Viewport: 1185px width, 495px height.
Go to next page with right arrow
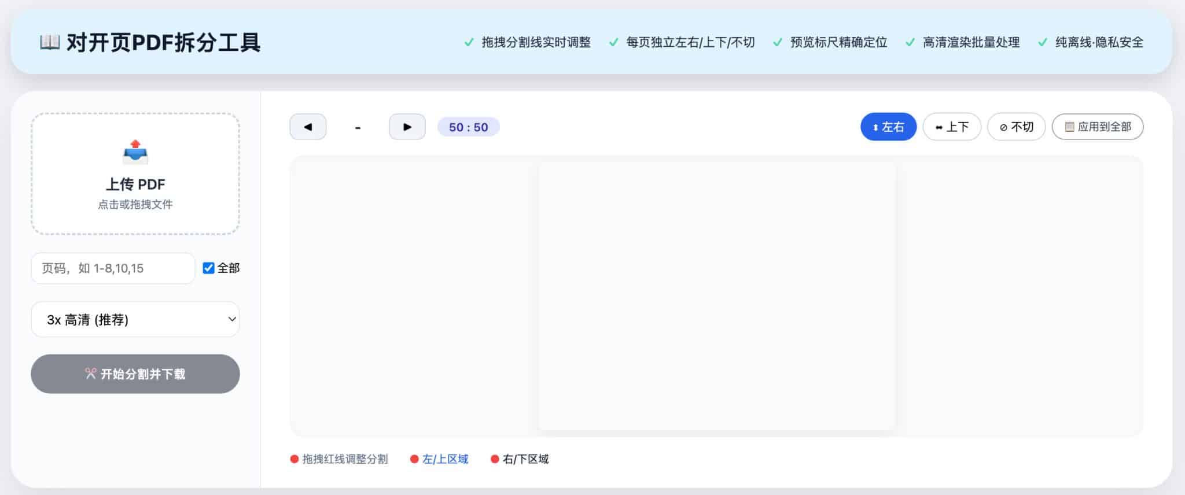[407, 127]
